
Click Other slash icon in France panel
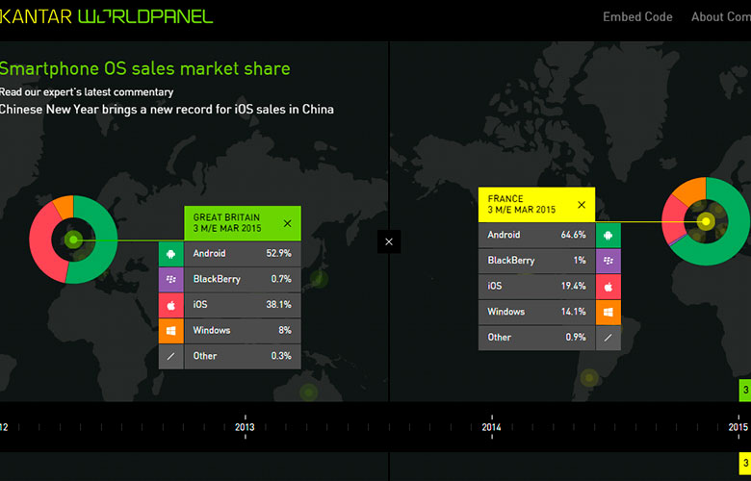609,338
